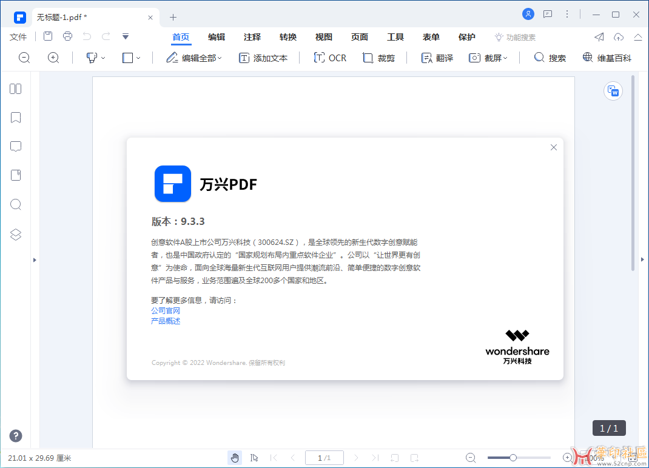Click the 添加文本 tool
The image size is (649, 468).
click(x=263, y=58)
